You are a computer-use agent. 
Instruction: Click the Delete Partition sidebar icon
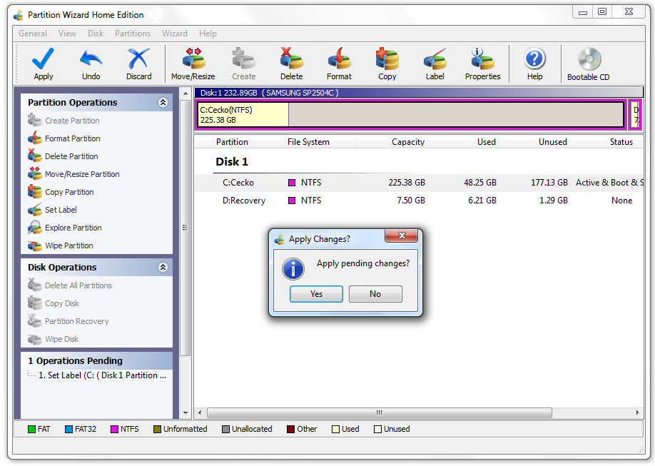pos(35,156)
